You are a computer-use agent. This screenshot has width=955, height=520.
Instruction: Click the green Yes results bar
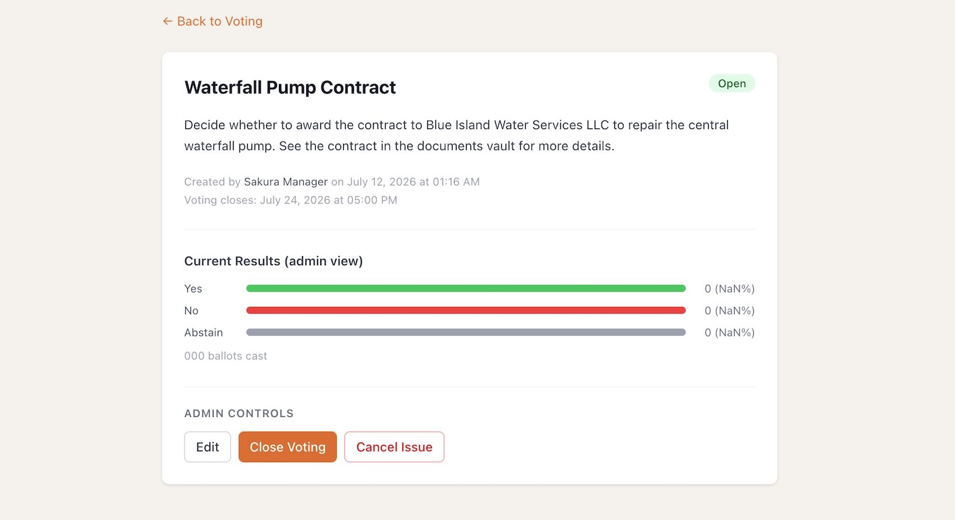(x=466, y=289)
